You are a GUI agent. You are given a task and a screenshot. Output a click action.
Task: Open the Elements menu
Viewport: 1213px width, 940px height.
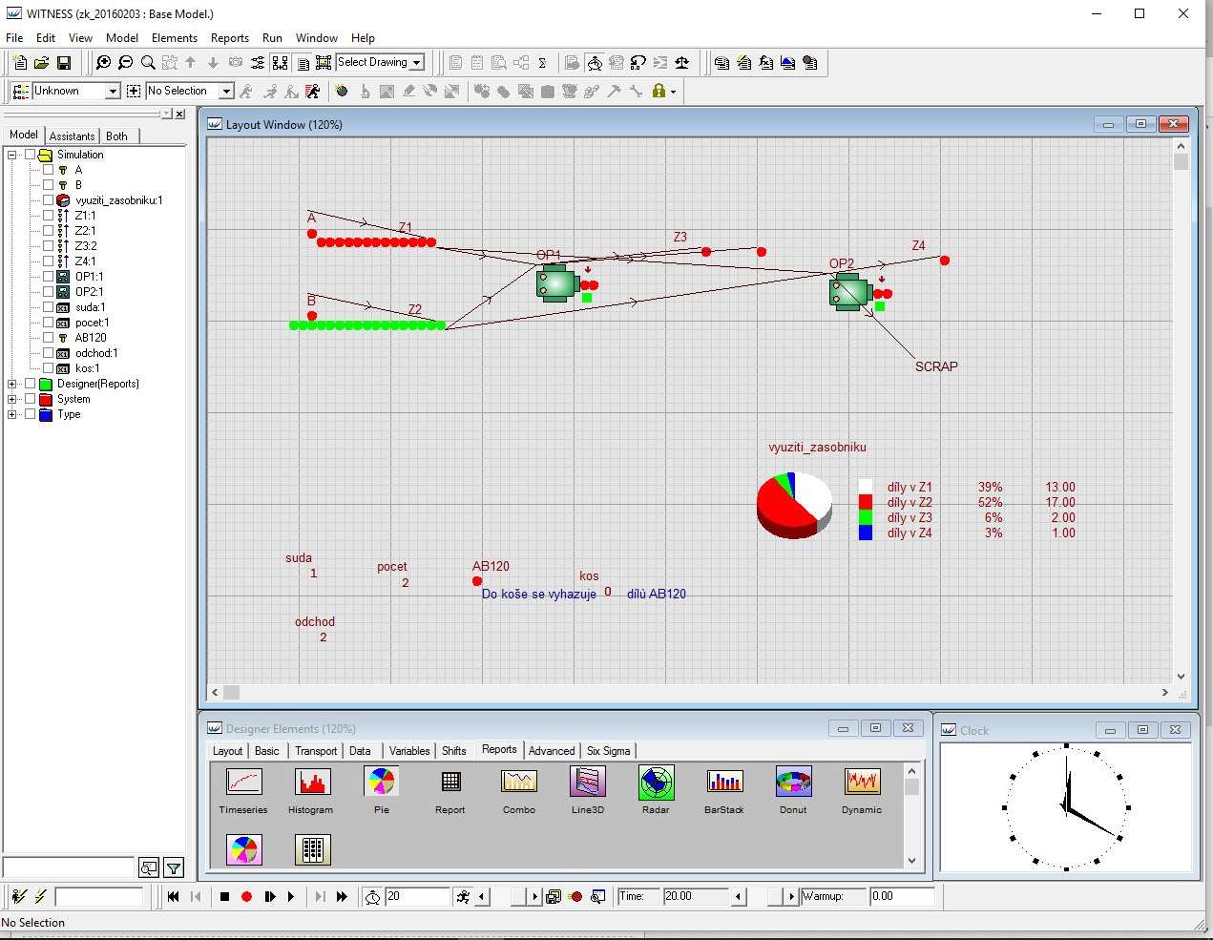[175, 38]
